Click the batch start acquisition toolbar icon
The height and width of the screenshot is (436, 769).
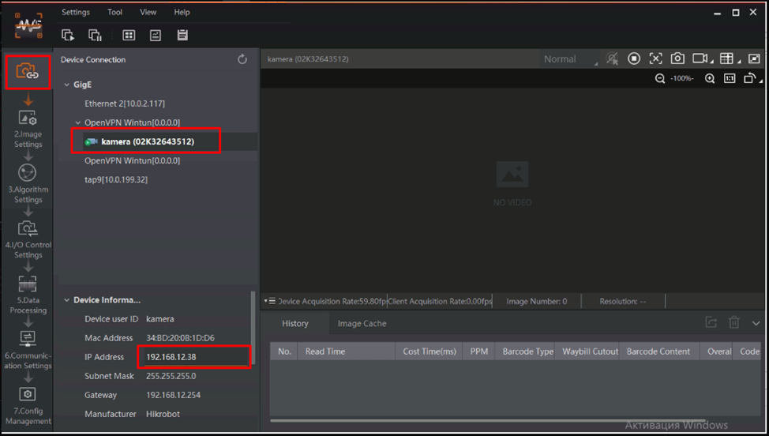tap(68, 36)
